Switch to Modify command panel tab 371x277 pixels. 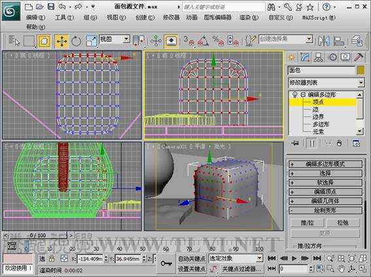point(305,57)
